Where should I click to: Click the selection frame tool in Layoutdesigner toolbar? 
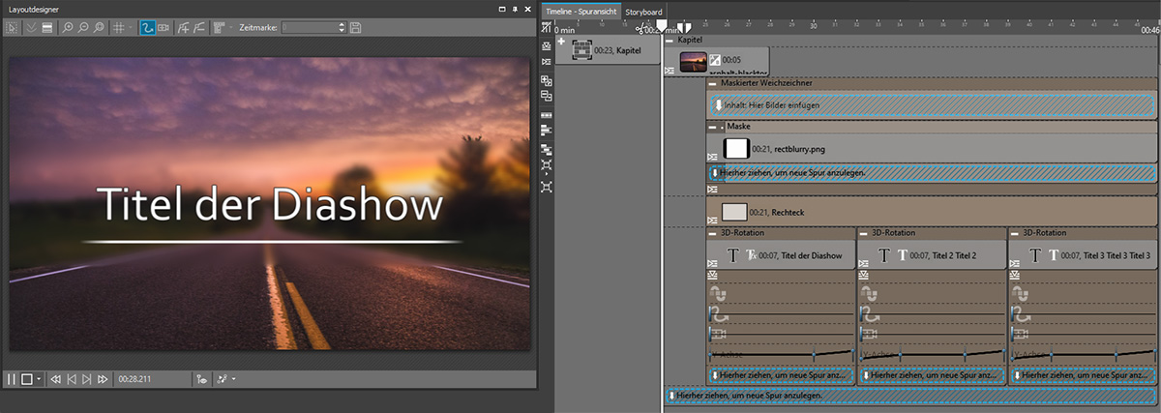(13, 28)
